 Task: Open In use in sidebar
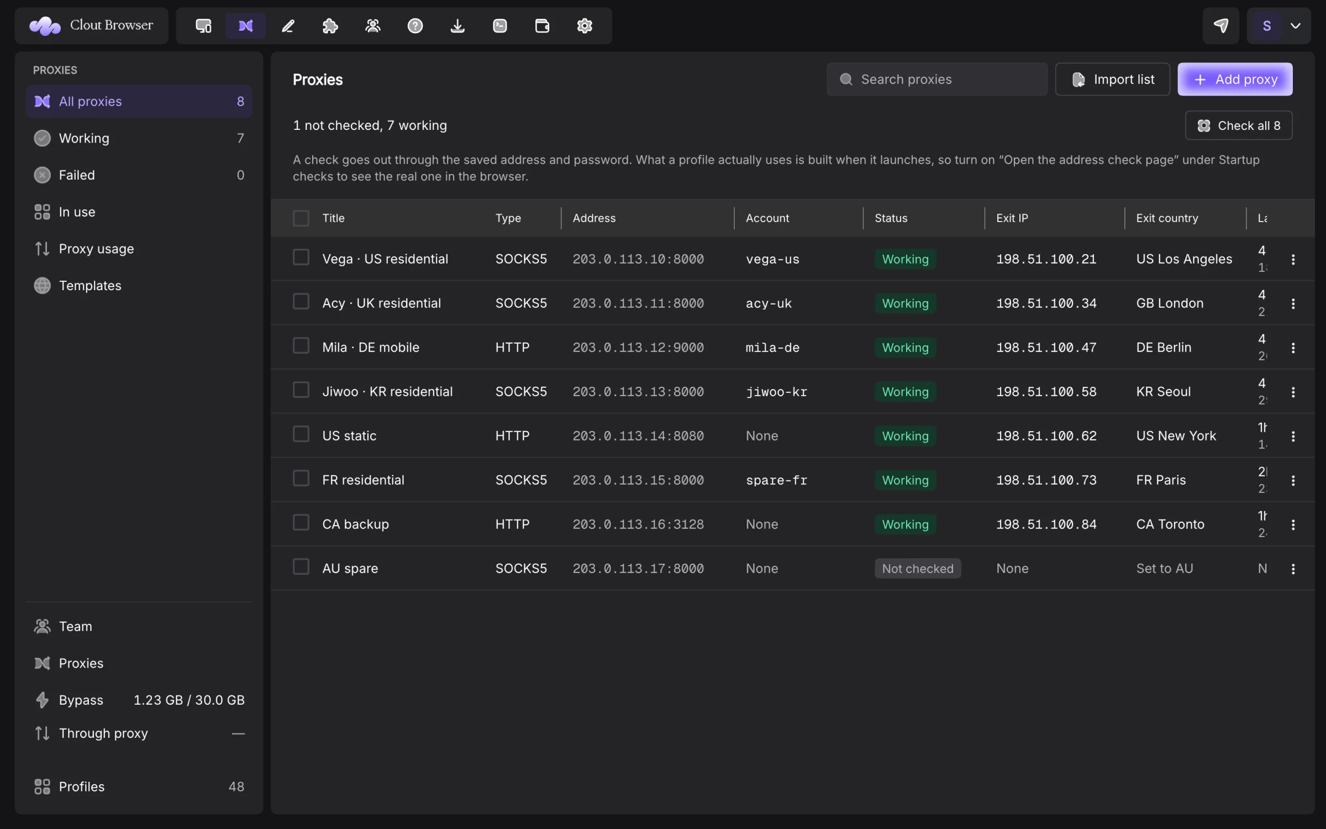coord(139,212)
